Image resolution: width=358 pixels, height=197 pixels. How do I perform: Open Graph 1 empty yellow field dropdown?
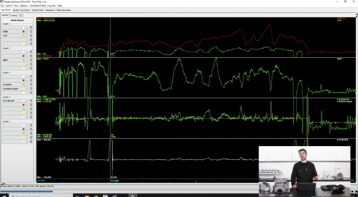coord(27,40)
